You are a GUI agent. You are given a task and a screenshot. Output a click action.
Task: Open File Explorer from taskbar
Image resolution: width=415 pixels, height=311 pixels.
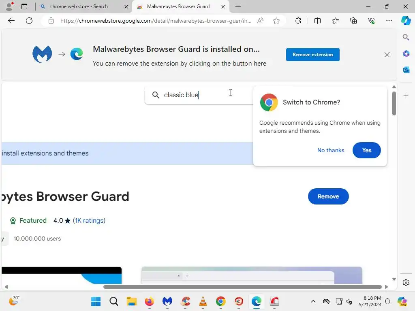pyautogui.click(x=132, y=301)
